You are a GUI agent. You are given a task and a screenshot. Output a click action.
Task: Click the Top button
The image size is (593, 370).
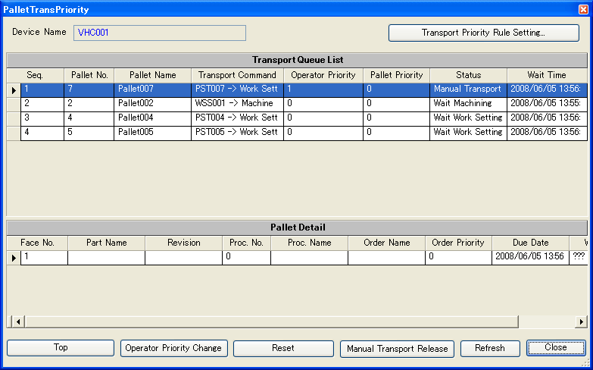61,348
